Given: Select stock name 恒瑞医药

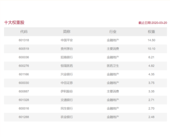Looking at the screenshot, I should tap(67, 66).
